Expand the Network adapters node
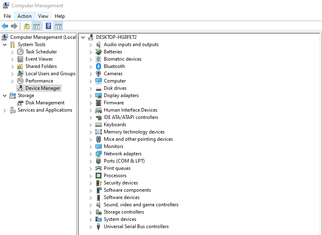Viewport: 322px width, 235px height. coord(91,154)
